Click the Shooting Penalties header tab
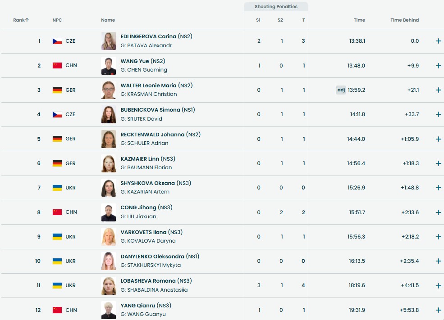The width and height of the screenshot is (444, 320). pyautogui.click(x=276, y=7)
